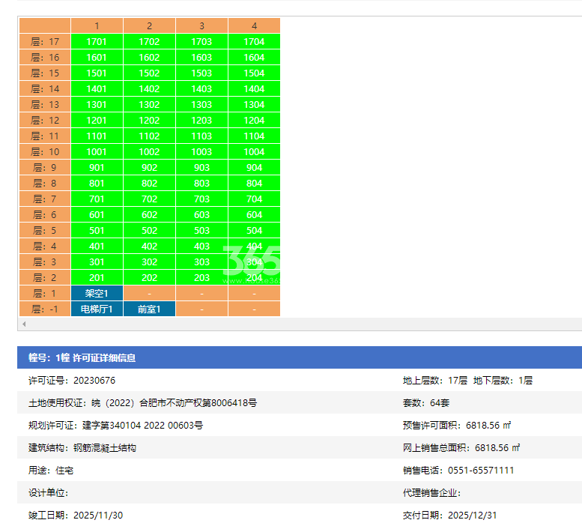
Task: Click the 地上层数: 17层 text
Action: (x=435, y=380)
